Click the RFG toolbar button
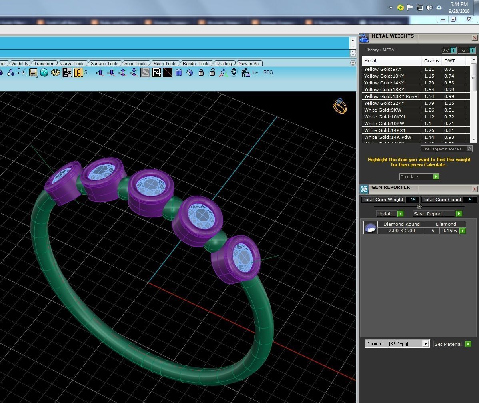This screenshot has width=479, height=403. 268,72
